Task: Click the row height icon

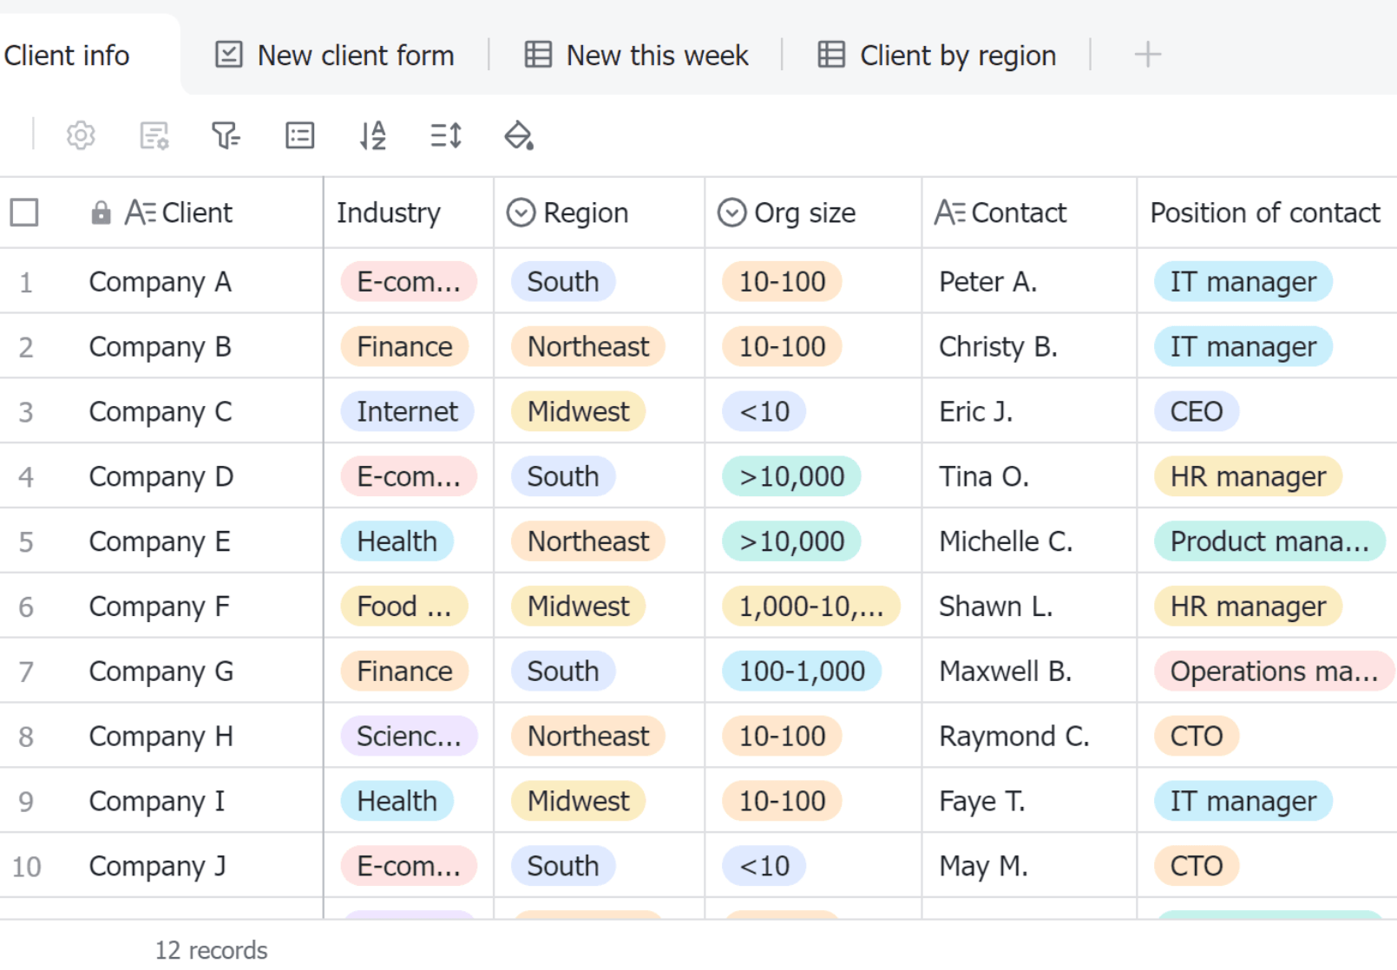Action: pyautogui.click(x=446, y=135)
